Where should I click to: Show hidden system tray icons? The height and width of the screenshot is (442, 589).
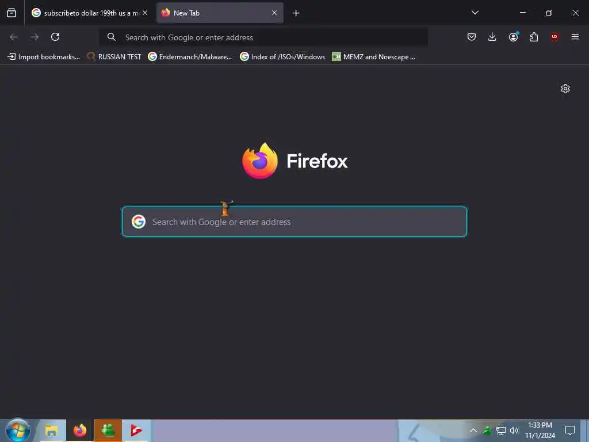(x=473, y=430)
